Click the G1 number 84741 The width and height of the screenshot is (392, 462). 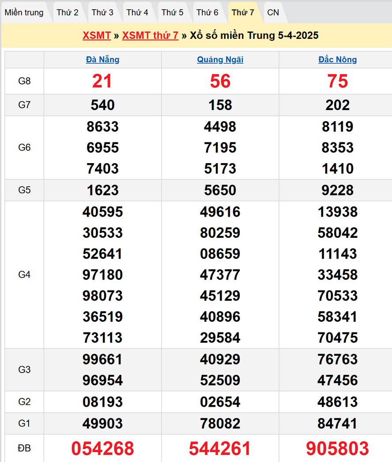click(338, 424)
